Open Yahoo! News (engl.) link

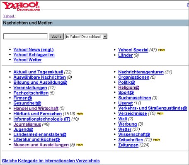tap(34, 50)
